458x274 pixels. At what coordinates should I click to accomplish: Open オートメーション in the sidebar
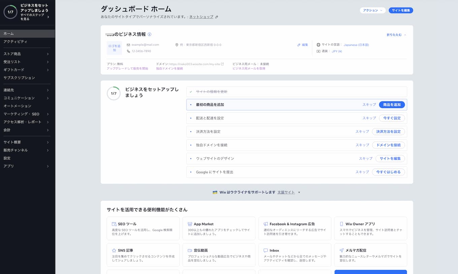point(27,106)
